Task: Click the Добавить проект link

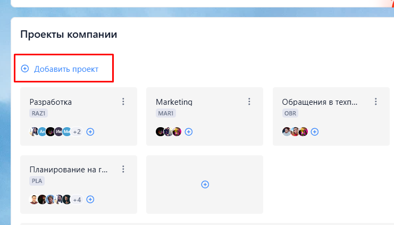Action: [66, 69]
